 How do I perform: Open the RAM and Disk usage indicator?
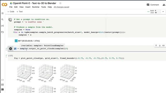tap(155, 12)
